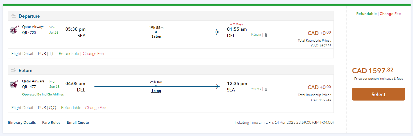Click the Departure takeoff plane icon
The image size is (413, 136).
(14, 16)
